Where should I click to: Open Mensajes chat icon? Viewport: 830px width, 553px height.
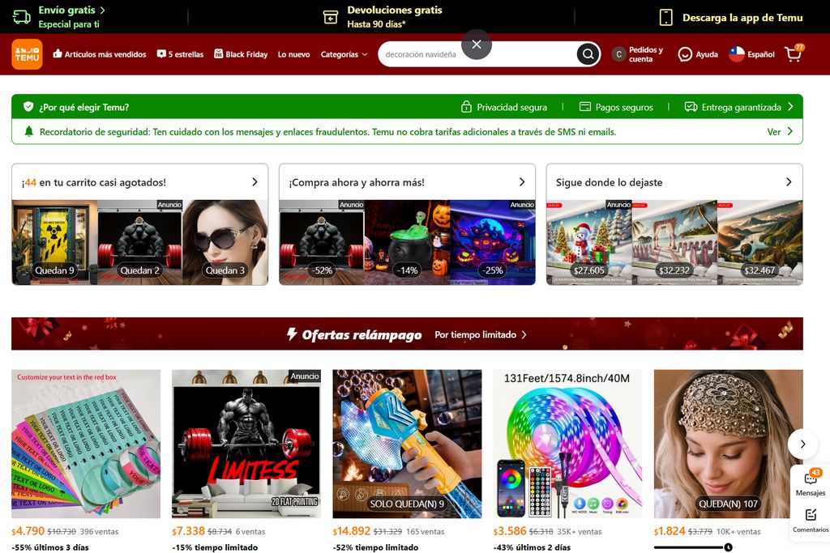point(810,481)
